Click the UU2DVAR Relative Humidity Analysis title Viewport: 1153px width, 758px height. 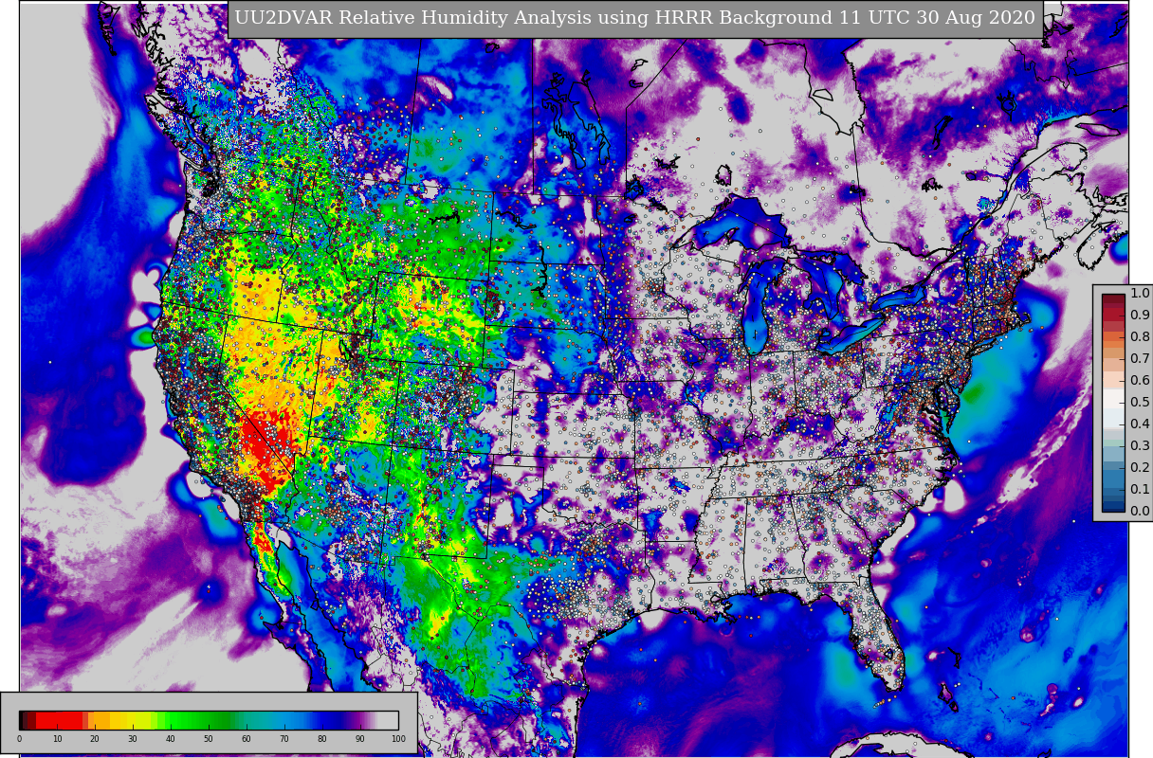[635, 19]
